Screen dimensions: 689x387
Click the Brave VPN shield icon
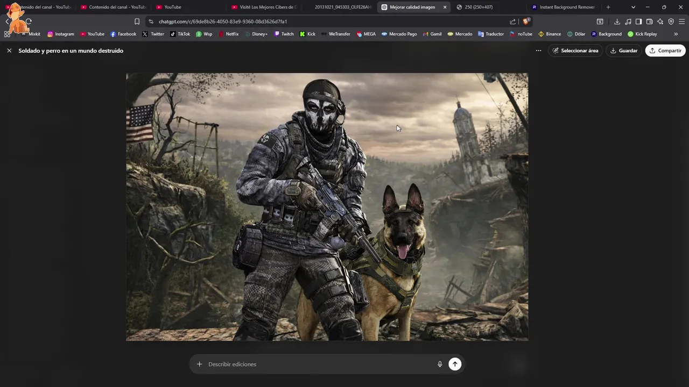(671, 21)
